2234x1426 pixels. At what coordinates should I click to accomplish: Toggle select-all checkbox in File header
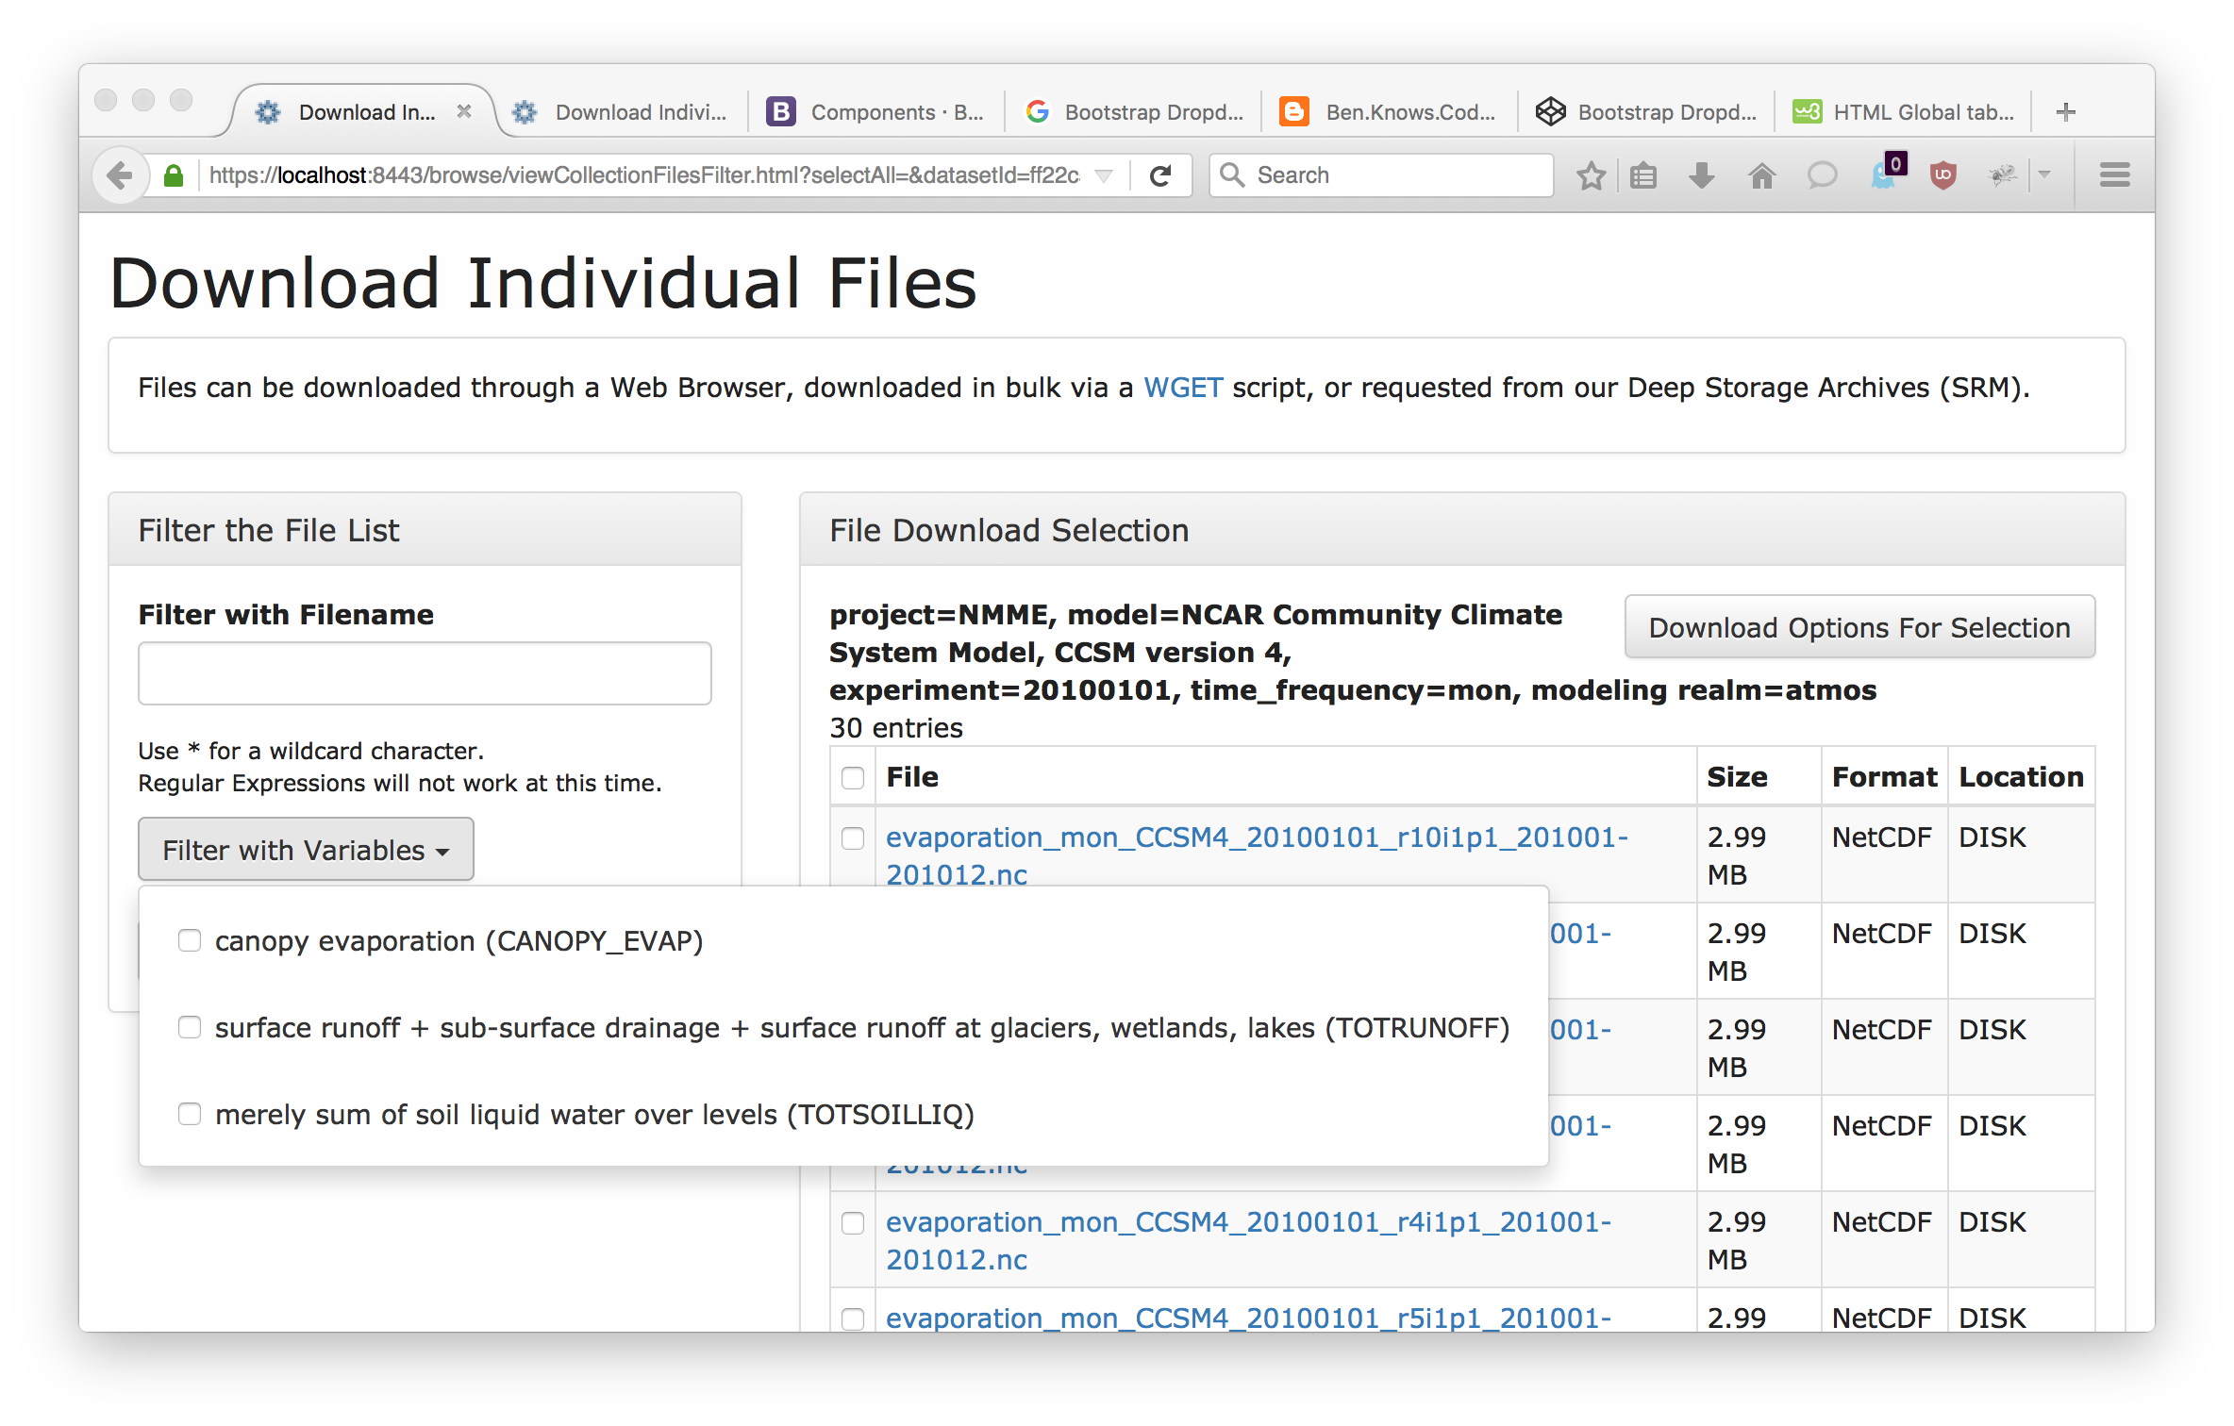tap(853, 778)
